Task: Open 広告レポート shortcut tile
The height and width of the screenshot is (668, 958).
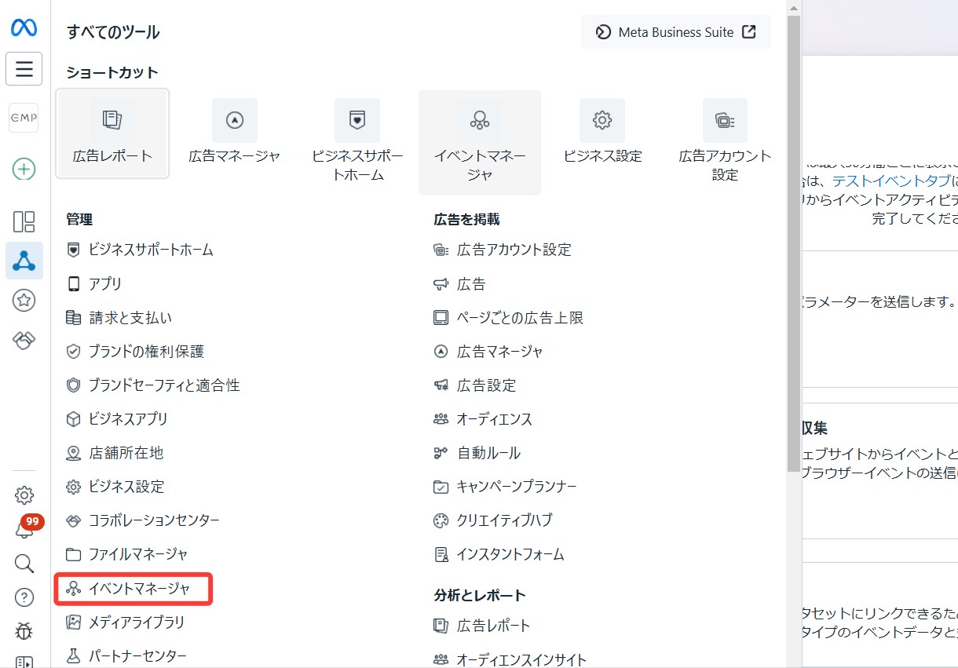Action: [x=112, y=133]
